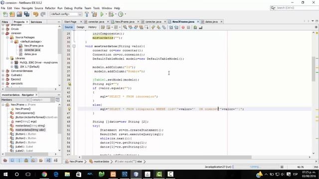Screen dimensions: 319x179
Task: Open the Members dropdown in Navigator
Action: click(15, 100)
